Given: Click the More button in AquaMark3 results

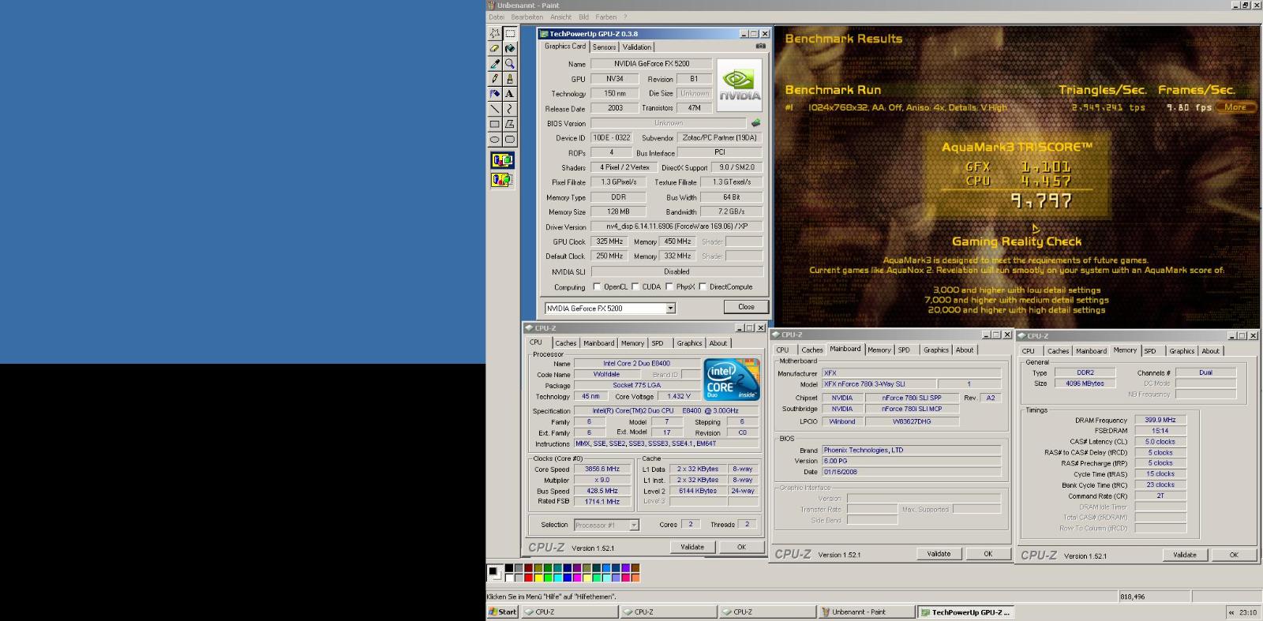Looking at the screenshot, I should click(x=1235, y=107).
